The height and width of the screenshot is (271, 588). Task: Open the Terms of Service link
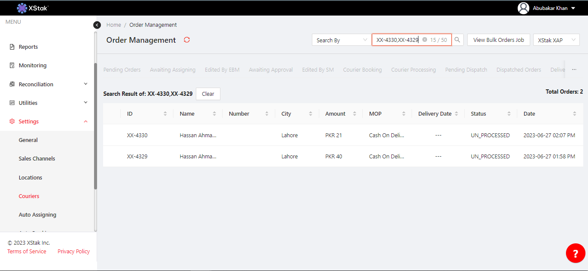tap(27, 252)
